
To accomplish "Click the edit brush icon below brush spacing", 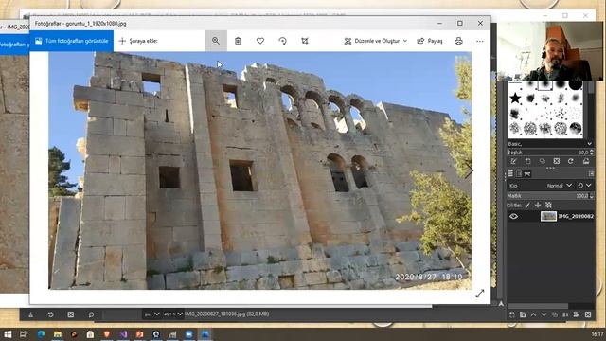I will tap(513, 161).
